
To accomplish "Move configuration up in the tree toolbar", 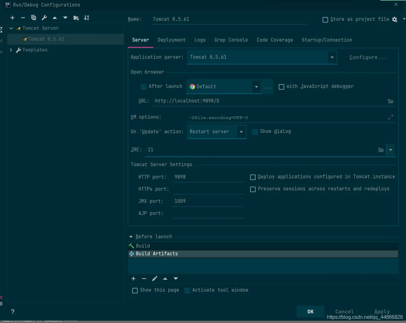I will coord(55,18).
